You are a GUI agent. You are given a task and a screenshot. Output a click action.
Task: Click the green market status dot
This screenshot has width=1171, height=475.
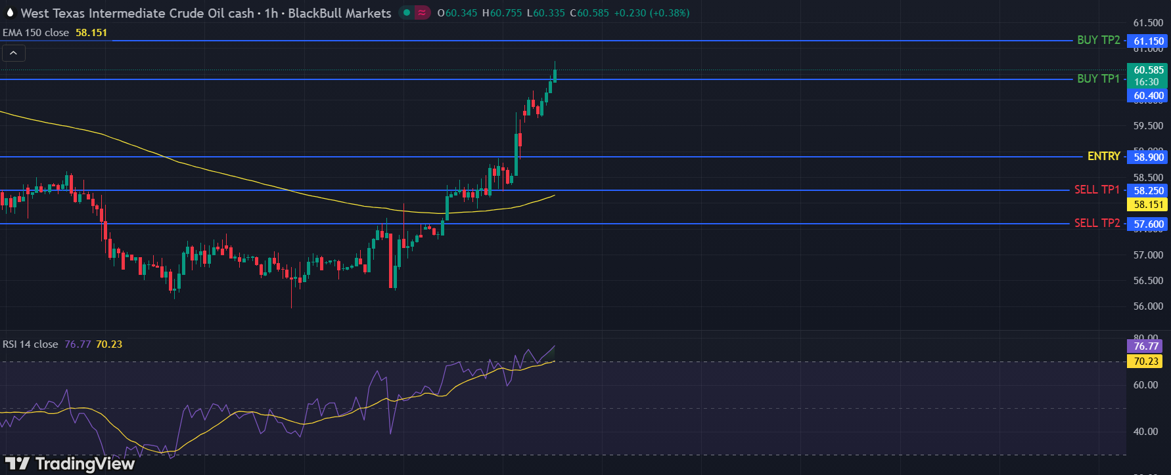[x=407, y=12]
